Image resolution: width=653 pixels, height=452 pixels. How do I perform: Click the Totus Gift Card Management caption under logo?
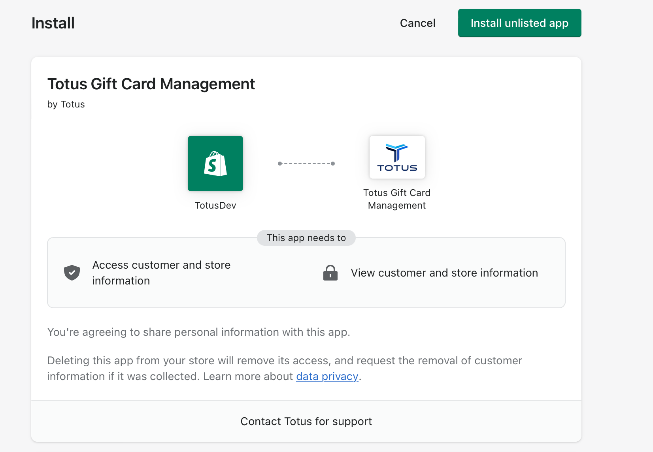point(397,199)
